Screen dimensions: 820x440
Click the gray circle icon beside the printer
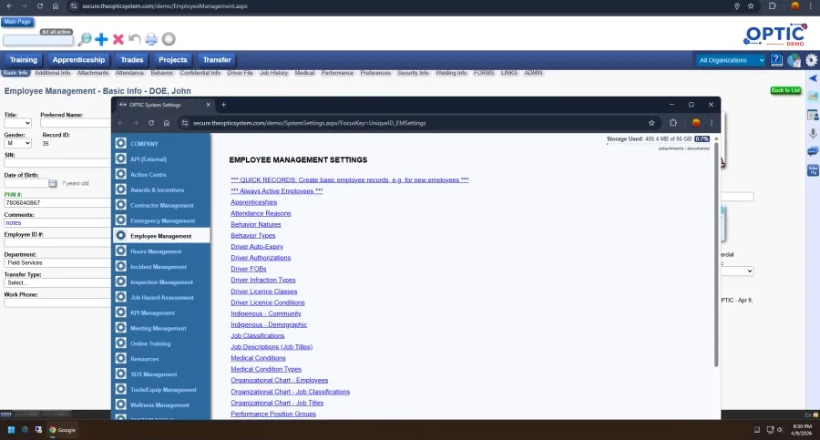(169, 38)
